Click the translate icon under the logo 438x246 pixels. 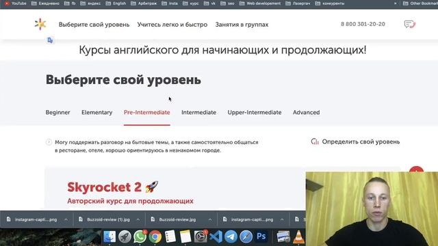(50, 40)
